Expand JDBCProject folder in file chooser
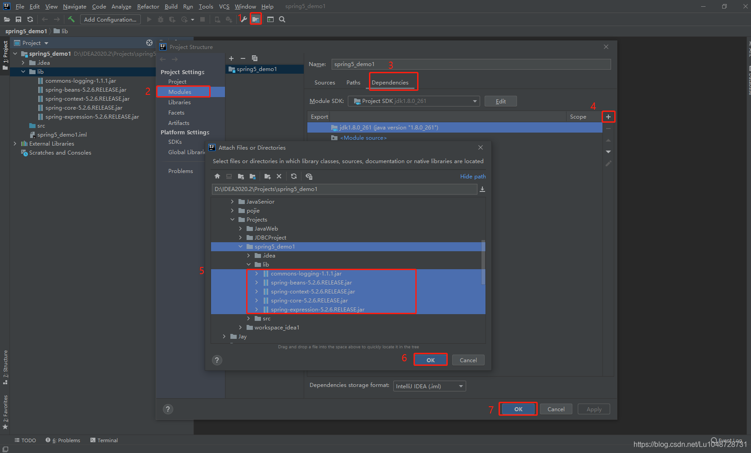 240,238
